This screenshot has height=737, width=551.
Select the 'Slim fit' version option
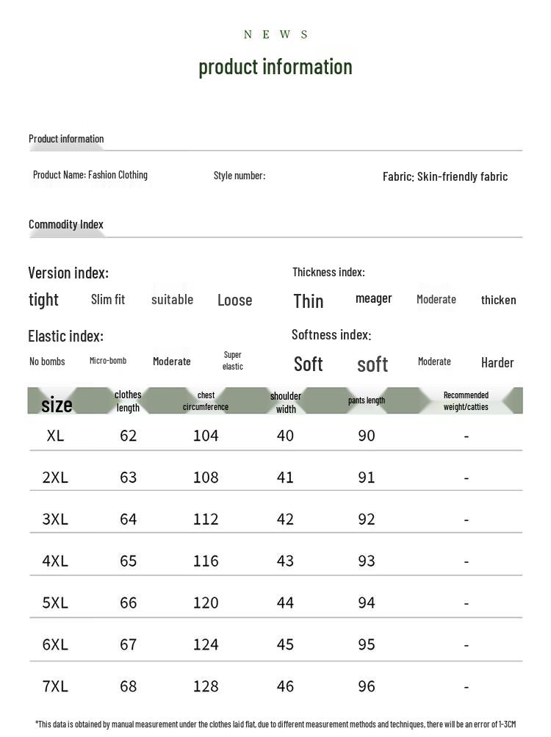[x=108, y=299]
